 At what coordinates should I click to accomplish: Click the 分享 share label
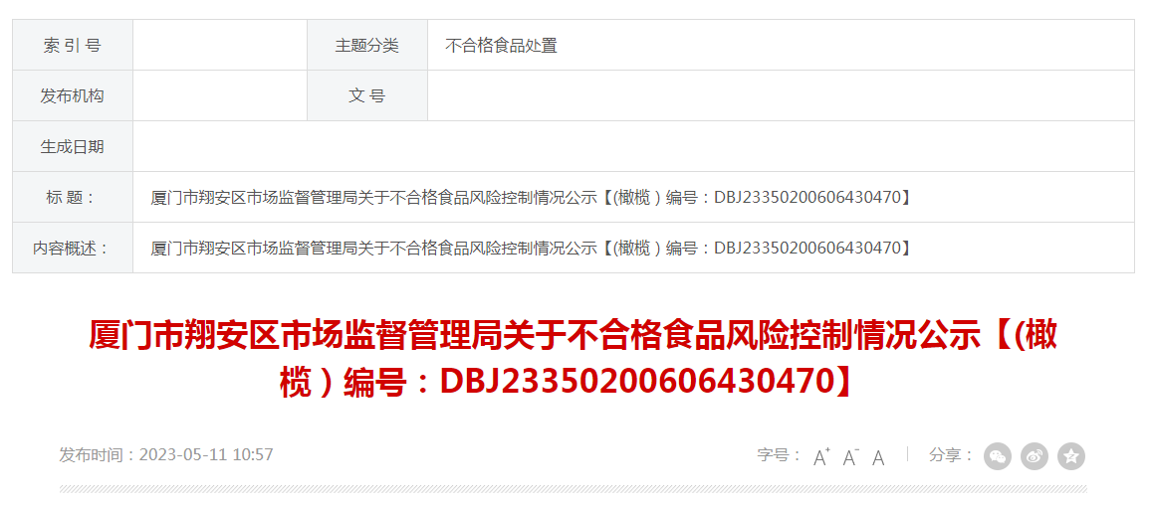pyautogui.click(x=951, y=455)
